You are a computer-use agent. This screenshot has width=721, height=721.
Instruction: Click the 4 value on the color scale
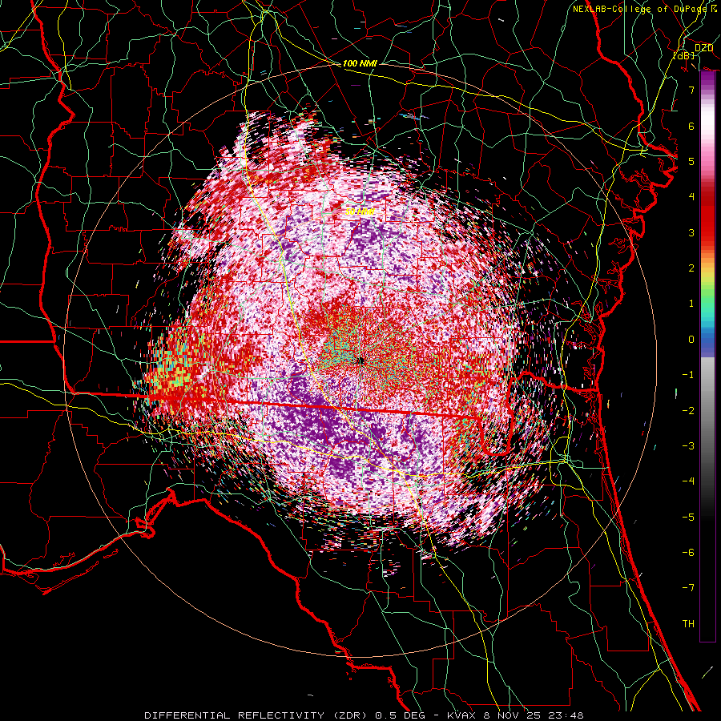[x=691, y=197]
